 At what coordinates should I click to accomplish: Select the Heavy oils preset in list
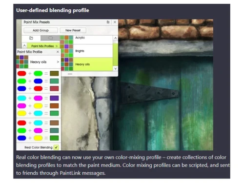pyautogui.click(x=93, y=64)
